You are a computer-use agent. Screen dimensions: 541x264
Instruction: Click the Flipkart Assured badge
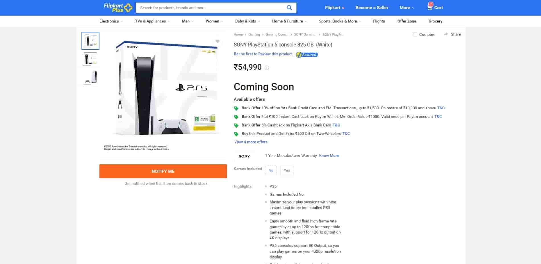(x=307, y=55)
